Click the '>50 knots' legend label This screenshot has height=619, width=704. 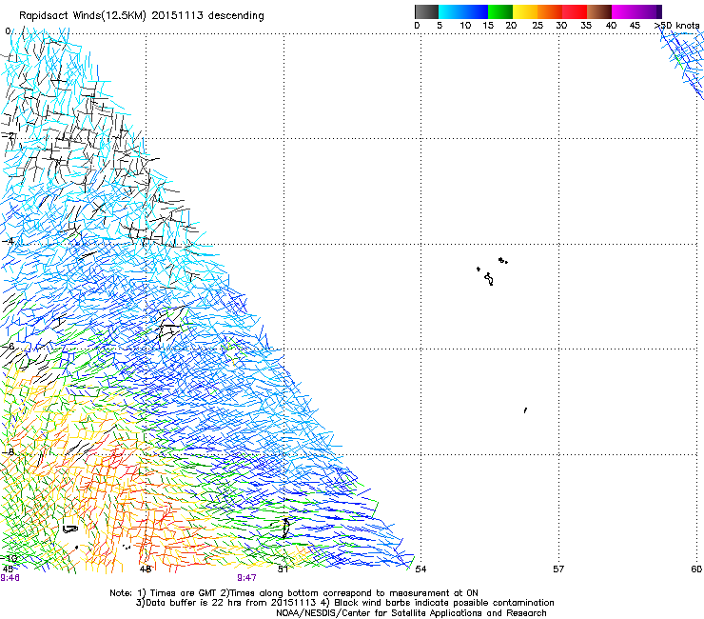coord(676,26)
